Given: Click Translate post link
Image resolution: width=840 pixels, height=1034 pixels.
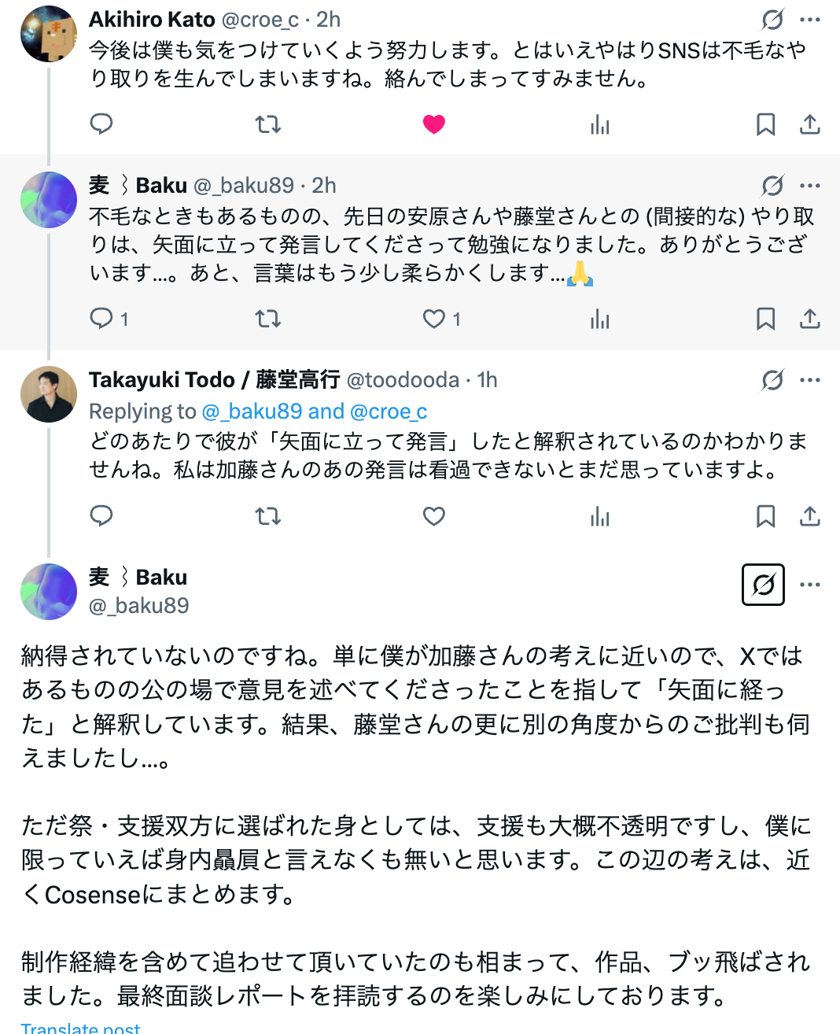Looking at the screenshot, I should click(x=80, y=1028).
